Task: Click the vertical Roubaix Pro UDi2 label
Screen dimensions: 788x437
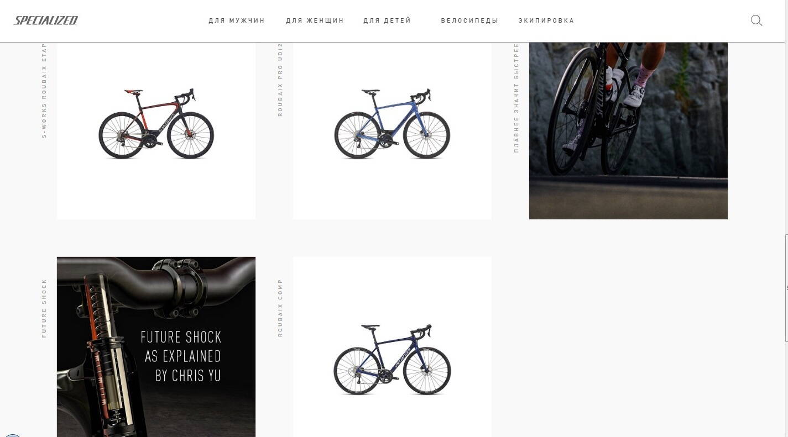Action: pyautogui.click(x=280, y=80)
